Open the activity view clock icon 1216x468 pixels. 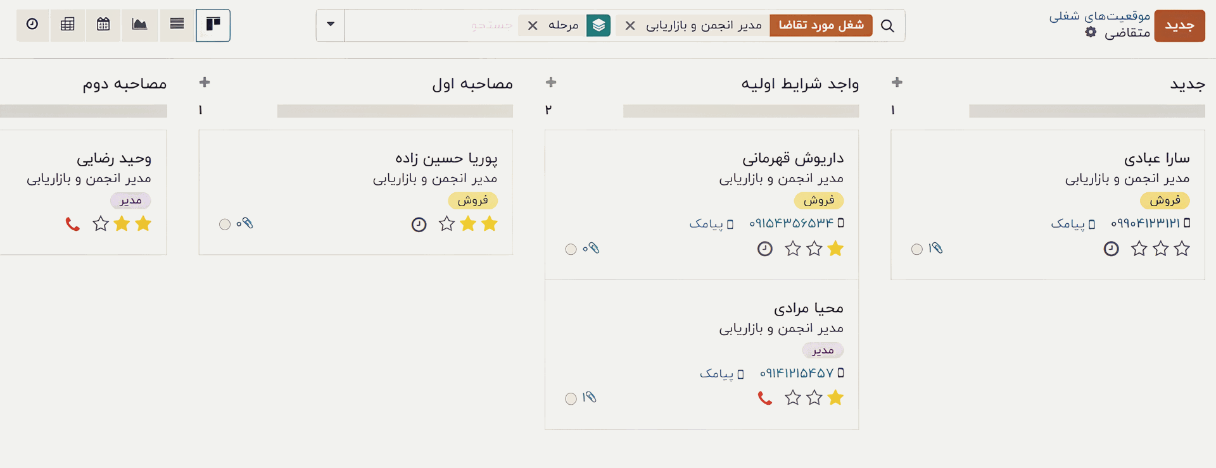tap(32, 25)
